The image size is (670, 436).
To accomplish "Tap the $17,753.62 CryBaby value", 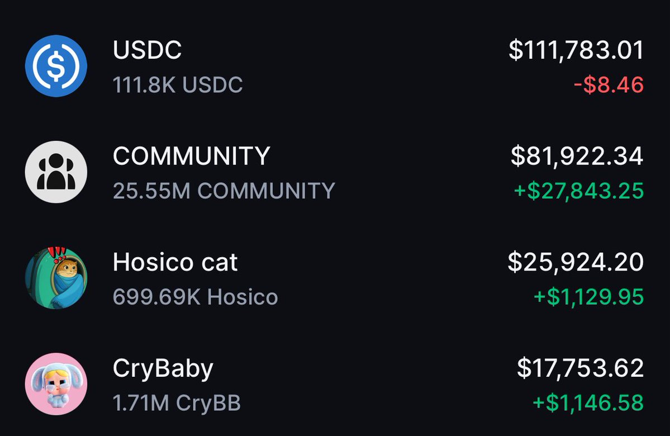I will [x=580, y=368].
